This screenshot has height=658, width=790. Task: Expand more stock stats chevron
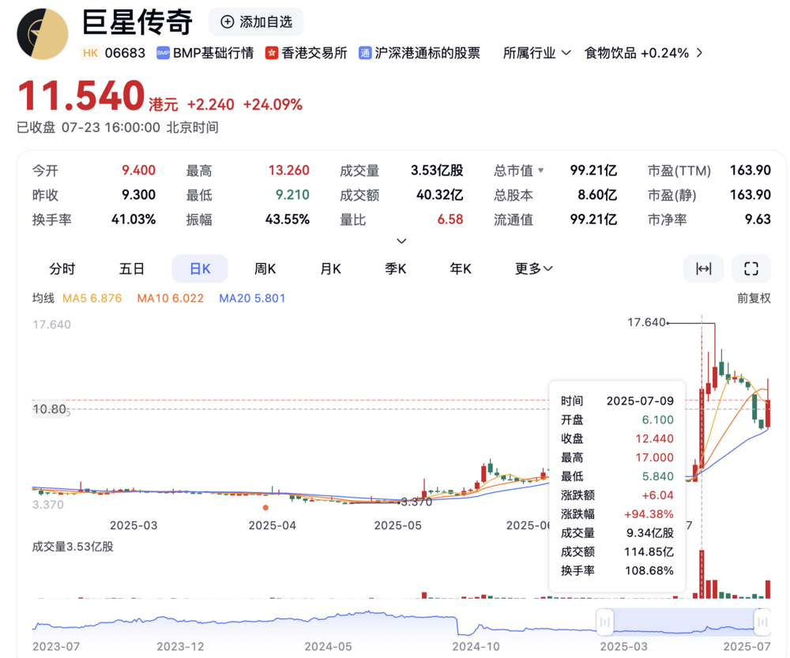pyautogui.click(x=401, y=241)
